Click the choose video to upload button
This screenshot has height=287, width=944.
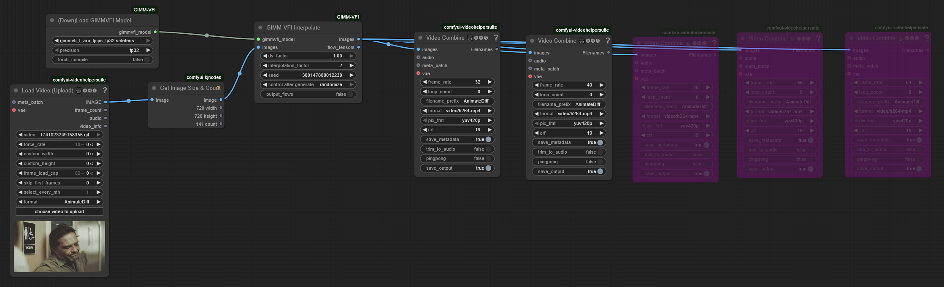(x=60, y=211)
